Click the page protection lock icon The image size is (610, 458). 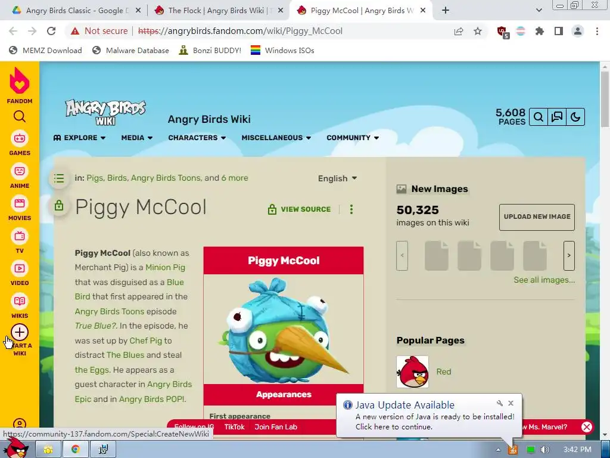tap(59, 205)
